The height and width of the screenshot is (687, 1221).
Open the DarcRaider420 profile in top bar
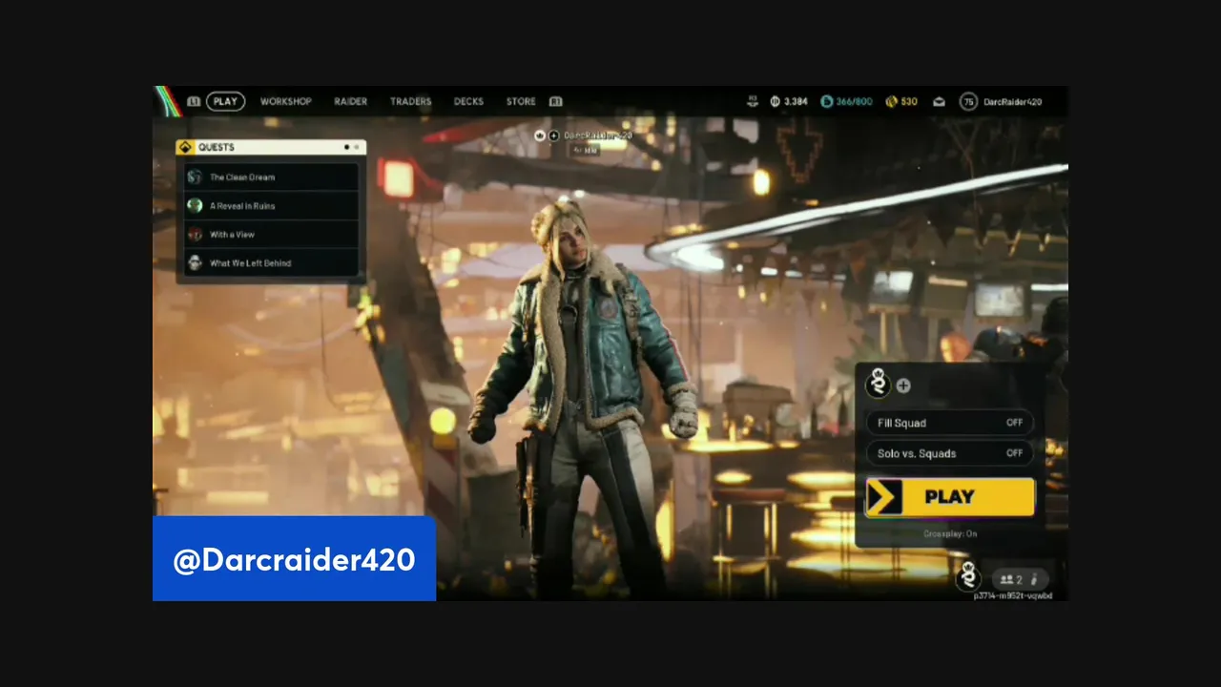(x=1012, y=101)
